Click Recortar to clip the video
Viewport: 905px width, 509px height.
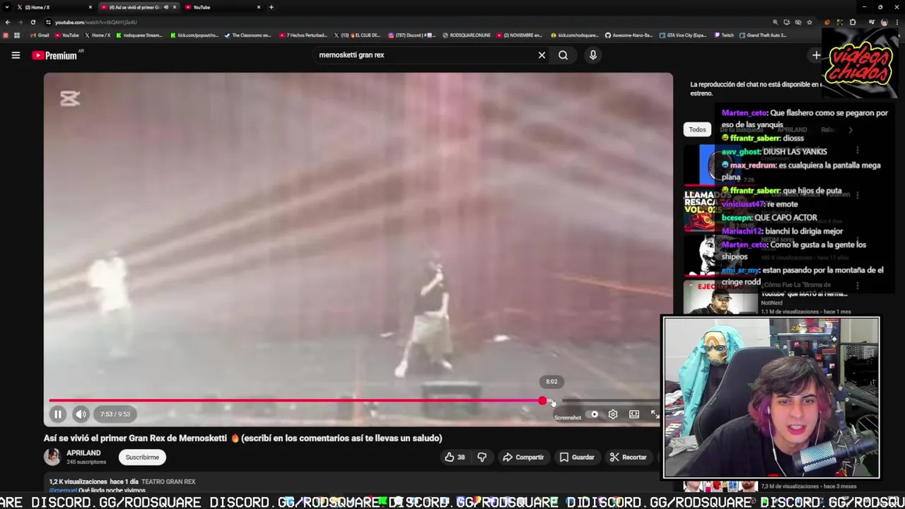[628, 457]
